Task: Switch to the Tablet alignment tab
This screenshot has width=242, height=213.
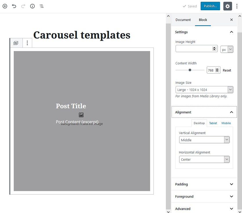Action: tap(213, 123)
